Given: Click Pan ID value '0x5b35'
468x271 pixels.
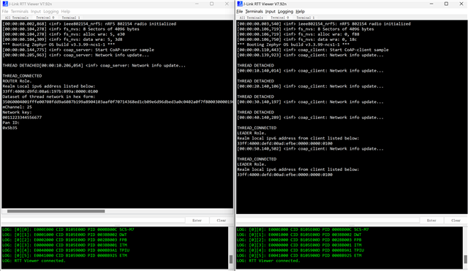Looking at the screenshot, I should (10, 128).
